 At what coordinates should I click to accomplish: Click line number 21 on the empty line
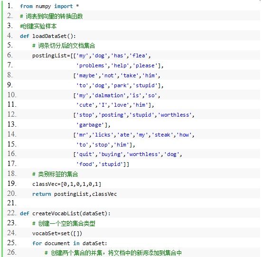pyautogui.click(x=12, y=203)
